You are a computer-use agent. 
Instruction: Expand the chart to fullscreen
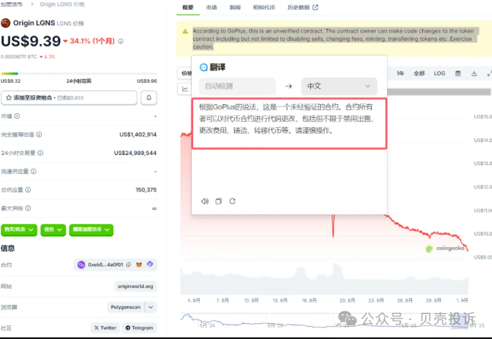pos(487,74)
